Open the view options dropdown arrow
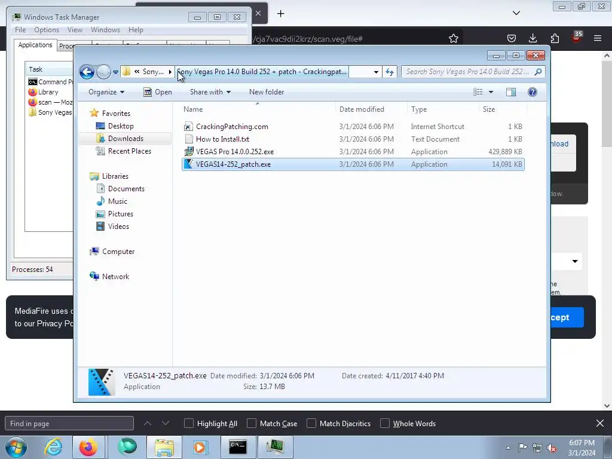The image size is (612, 459). pos(491,92)
